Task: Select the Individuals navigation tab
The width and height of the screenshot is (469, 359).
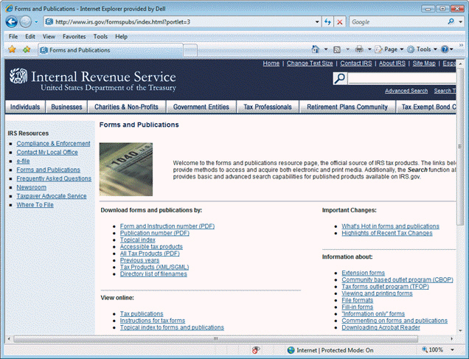Action: click(x=25, y=107)
